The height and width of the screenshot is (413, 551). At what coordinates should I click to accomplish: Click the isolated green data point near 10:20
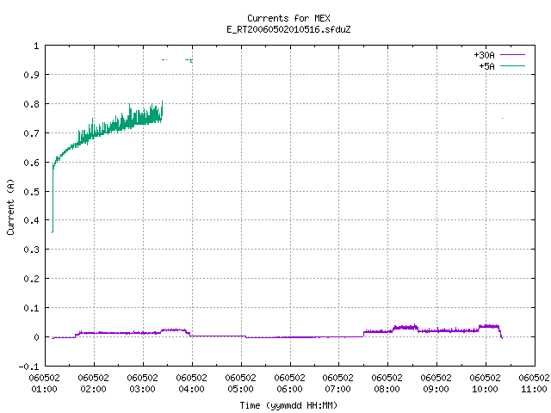[502, 119]
